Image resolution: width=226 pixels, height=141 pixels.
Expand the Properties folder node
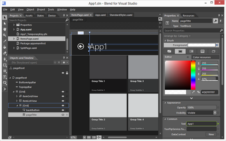point(14,25)
